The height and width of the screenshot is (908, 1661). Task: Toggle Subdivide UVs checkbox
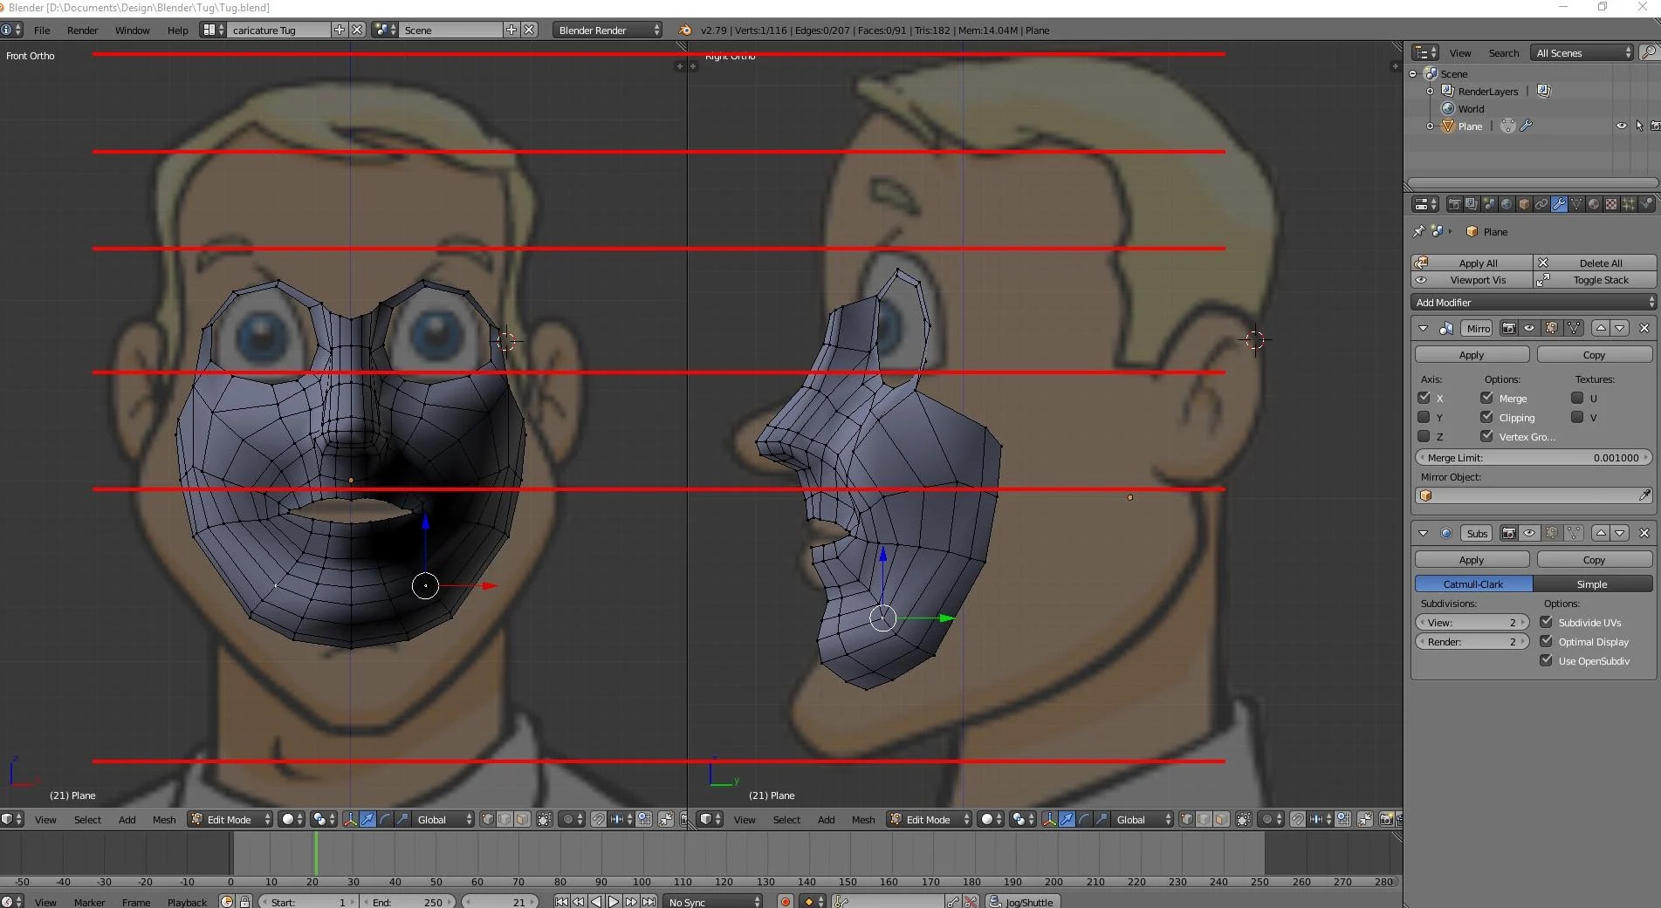1546,622
